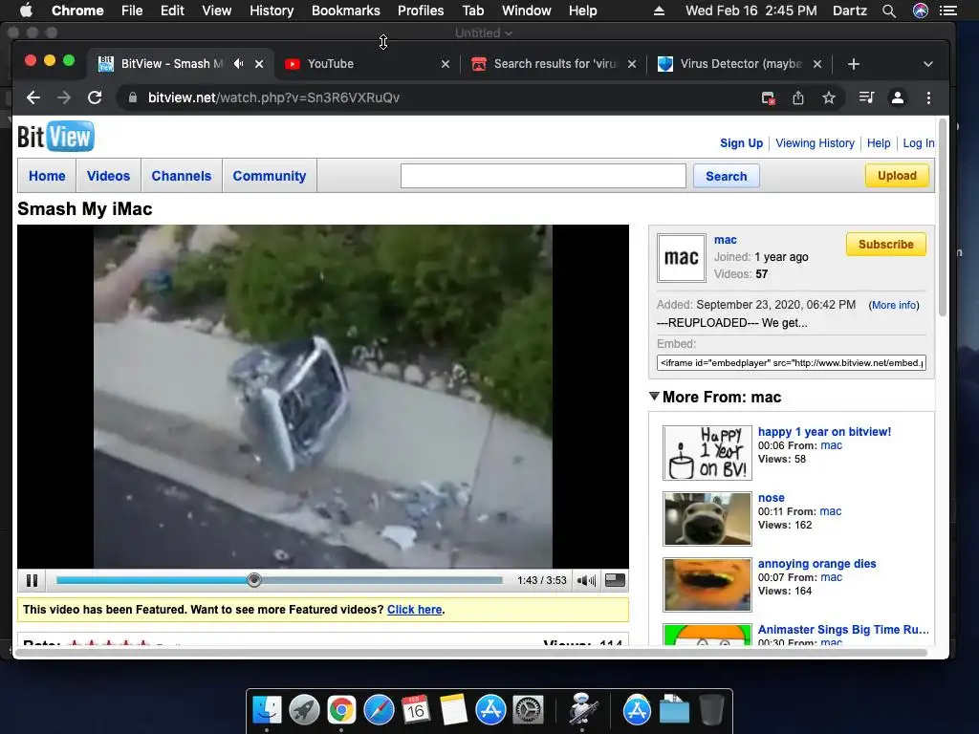The width and height of the screenshot is (979, 734).
Task: Click the Log In link
Action: pyautogui.click(x=919, y=143)
